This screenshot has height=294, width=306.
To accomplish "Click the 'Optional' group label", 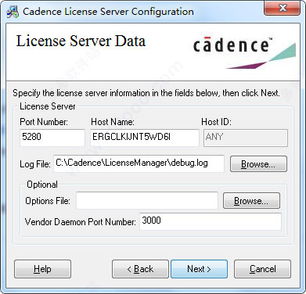I will (x=42, y=185).
